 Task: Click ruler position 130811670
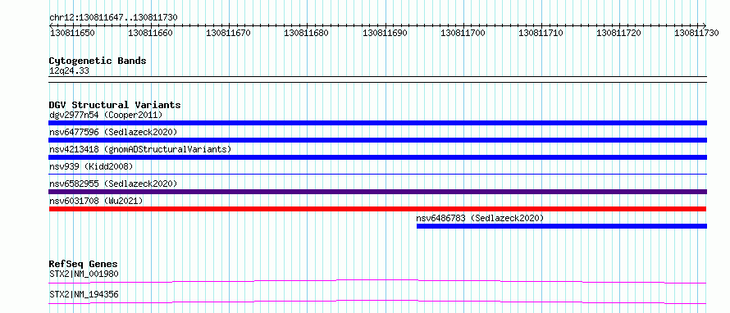(228, 33)
